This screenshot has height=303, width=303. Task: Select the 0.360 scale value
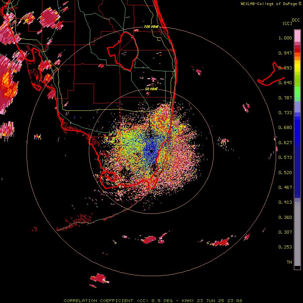coord(285,217)
